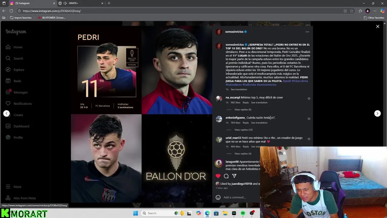Focus the Add a comment field
Viewport: 387px width, 218px height.
(x=235, y=197)
